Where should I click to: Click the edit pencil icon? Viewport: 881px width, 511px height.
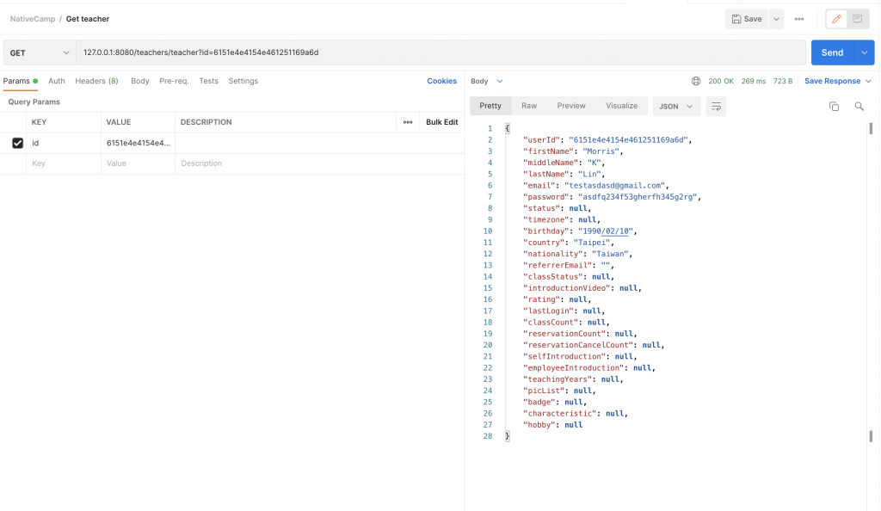click(x=836, y=19)
